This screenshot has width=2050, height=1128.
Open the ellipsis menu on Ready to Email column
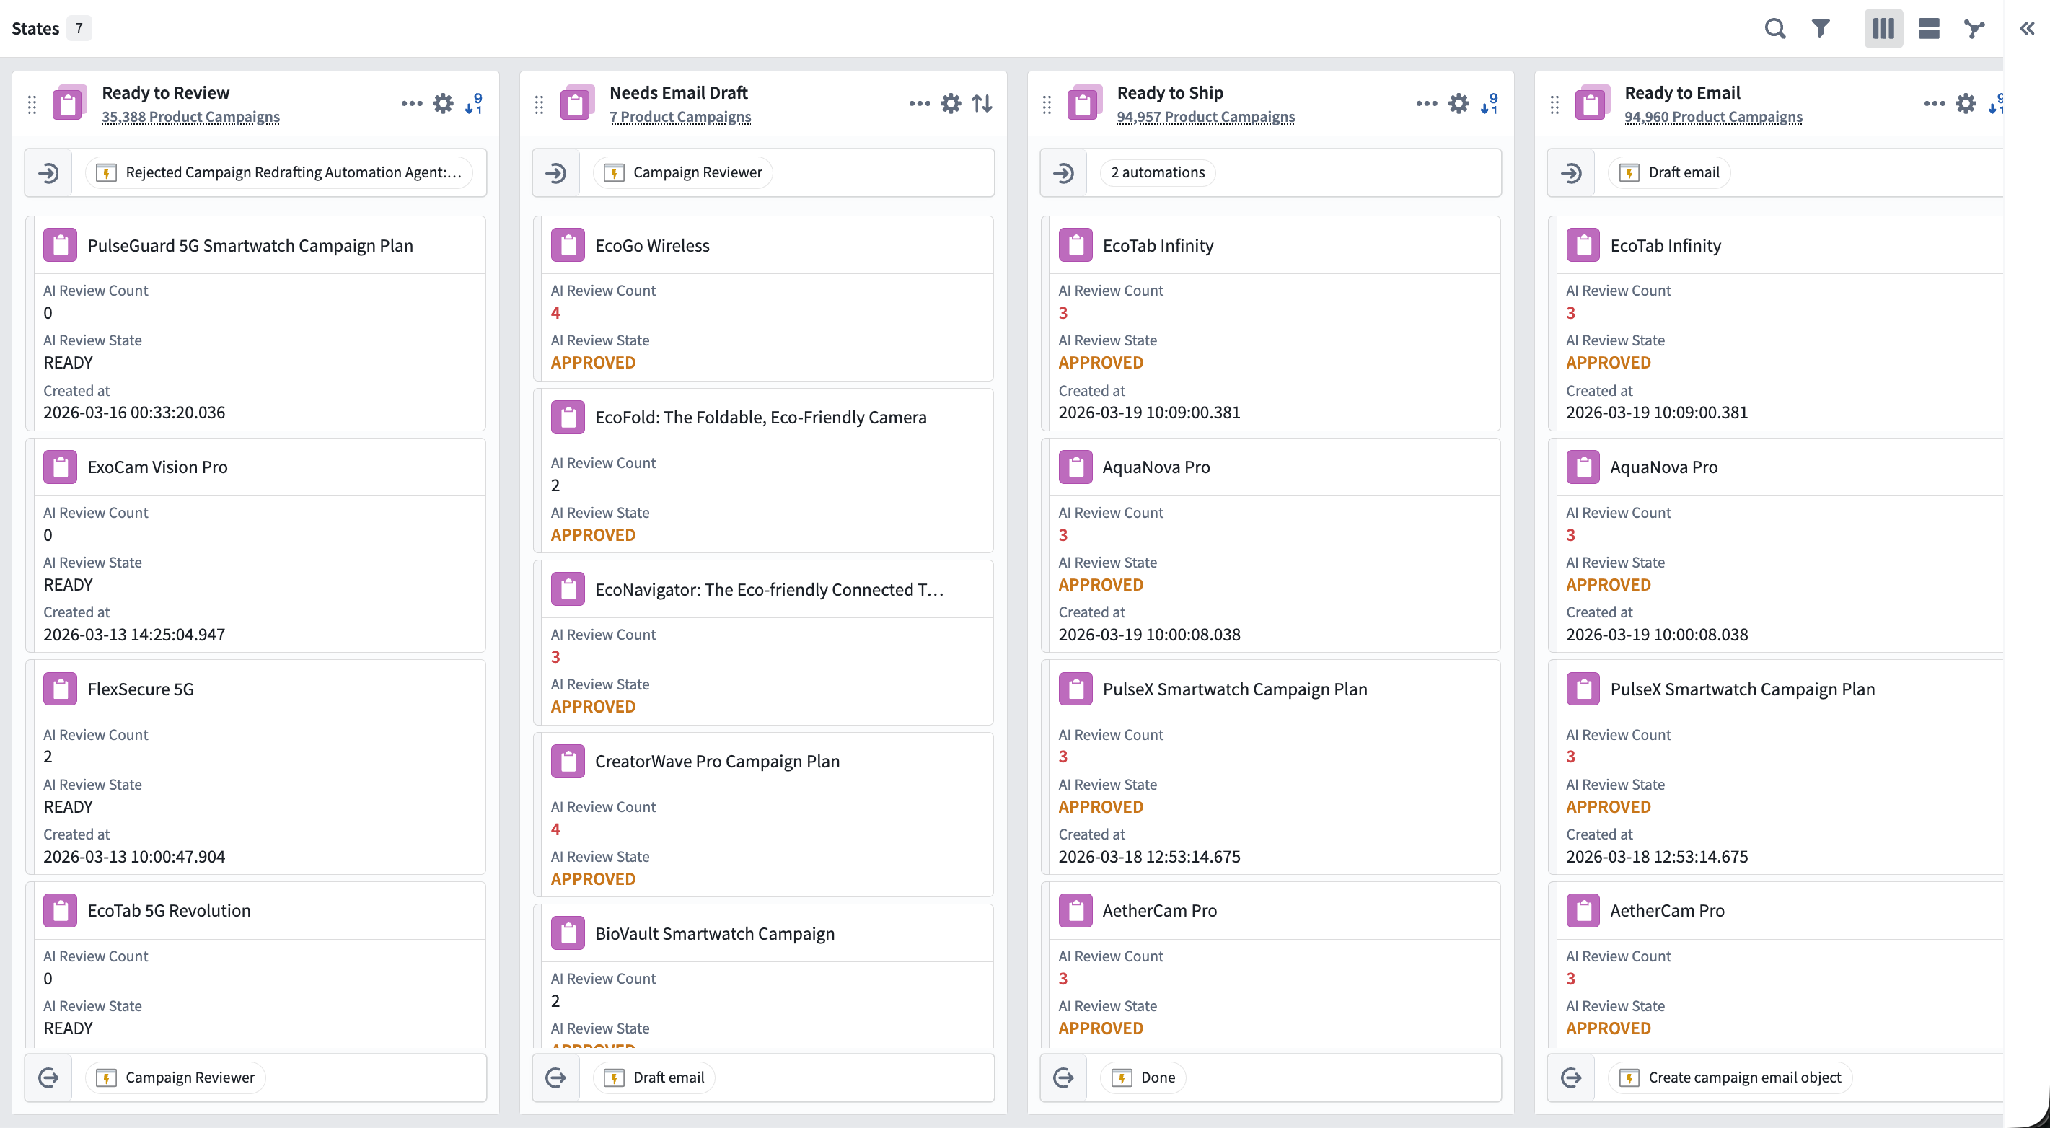point(1934,103)
